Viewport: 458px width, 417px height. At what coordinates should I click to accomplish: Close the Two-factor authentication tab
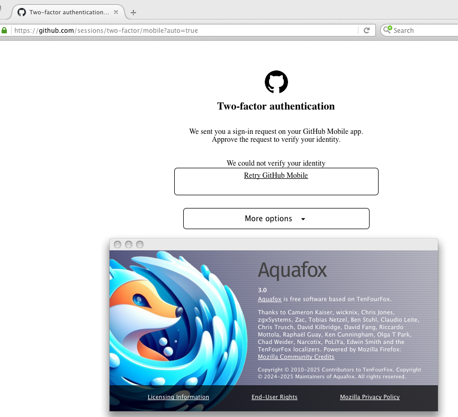tap(116, 12)
